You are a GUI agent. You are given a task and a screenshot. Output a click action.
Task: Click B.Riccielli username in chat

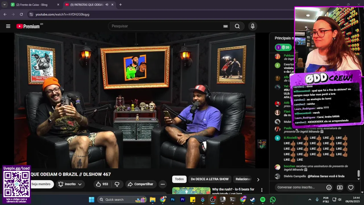(x=290, y=138)
